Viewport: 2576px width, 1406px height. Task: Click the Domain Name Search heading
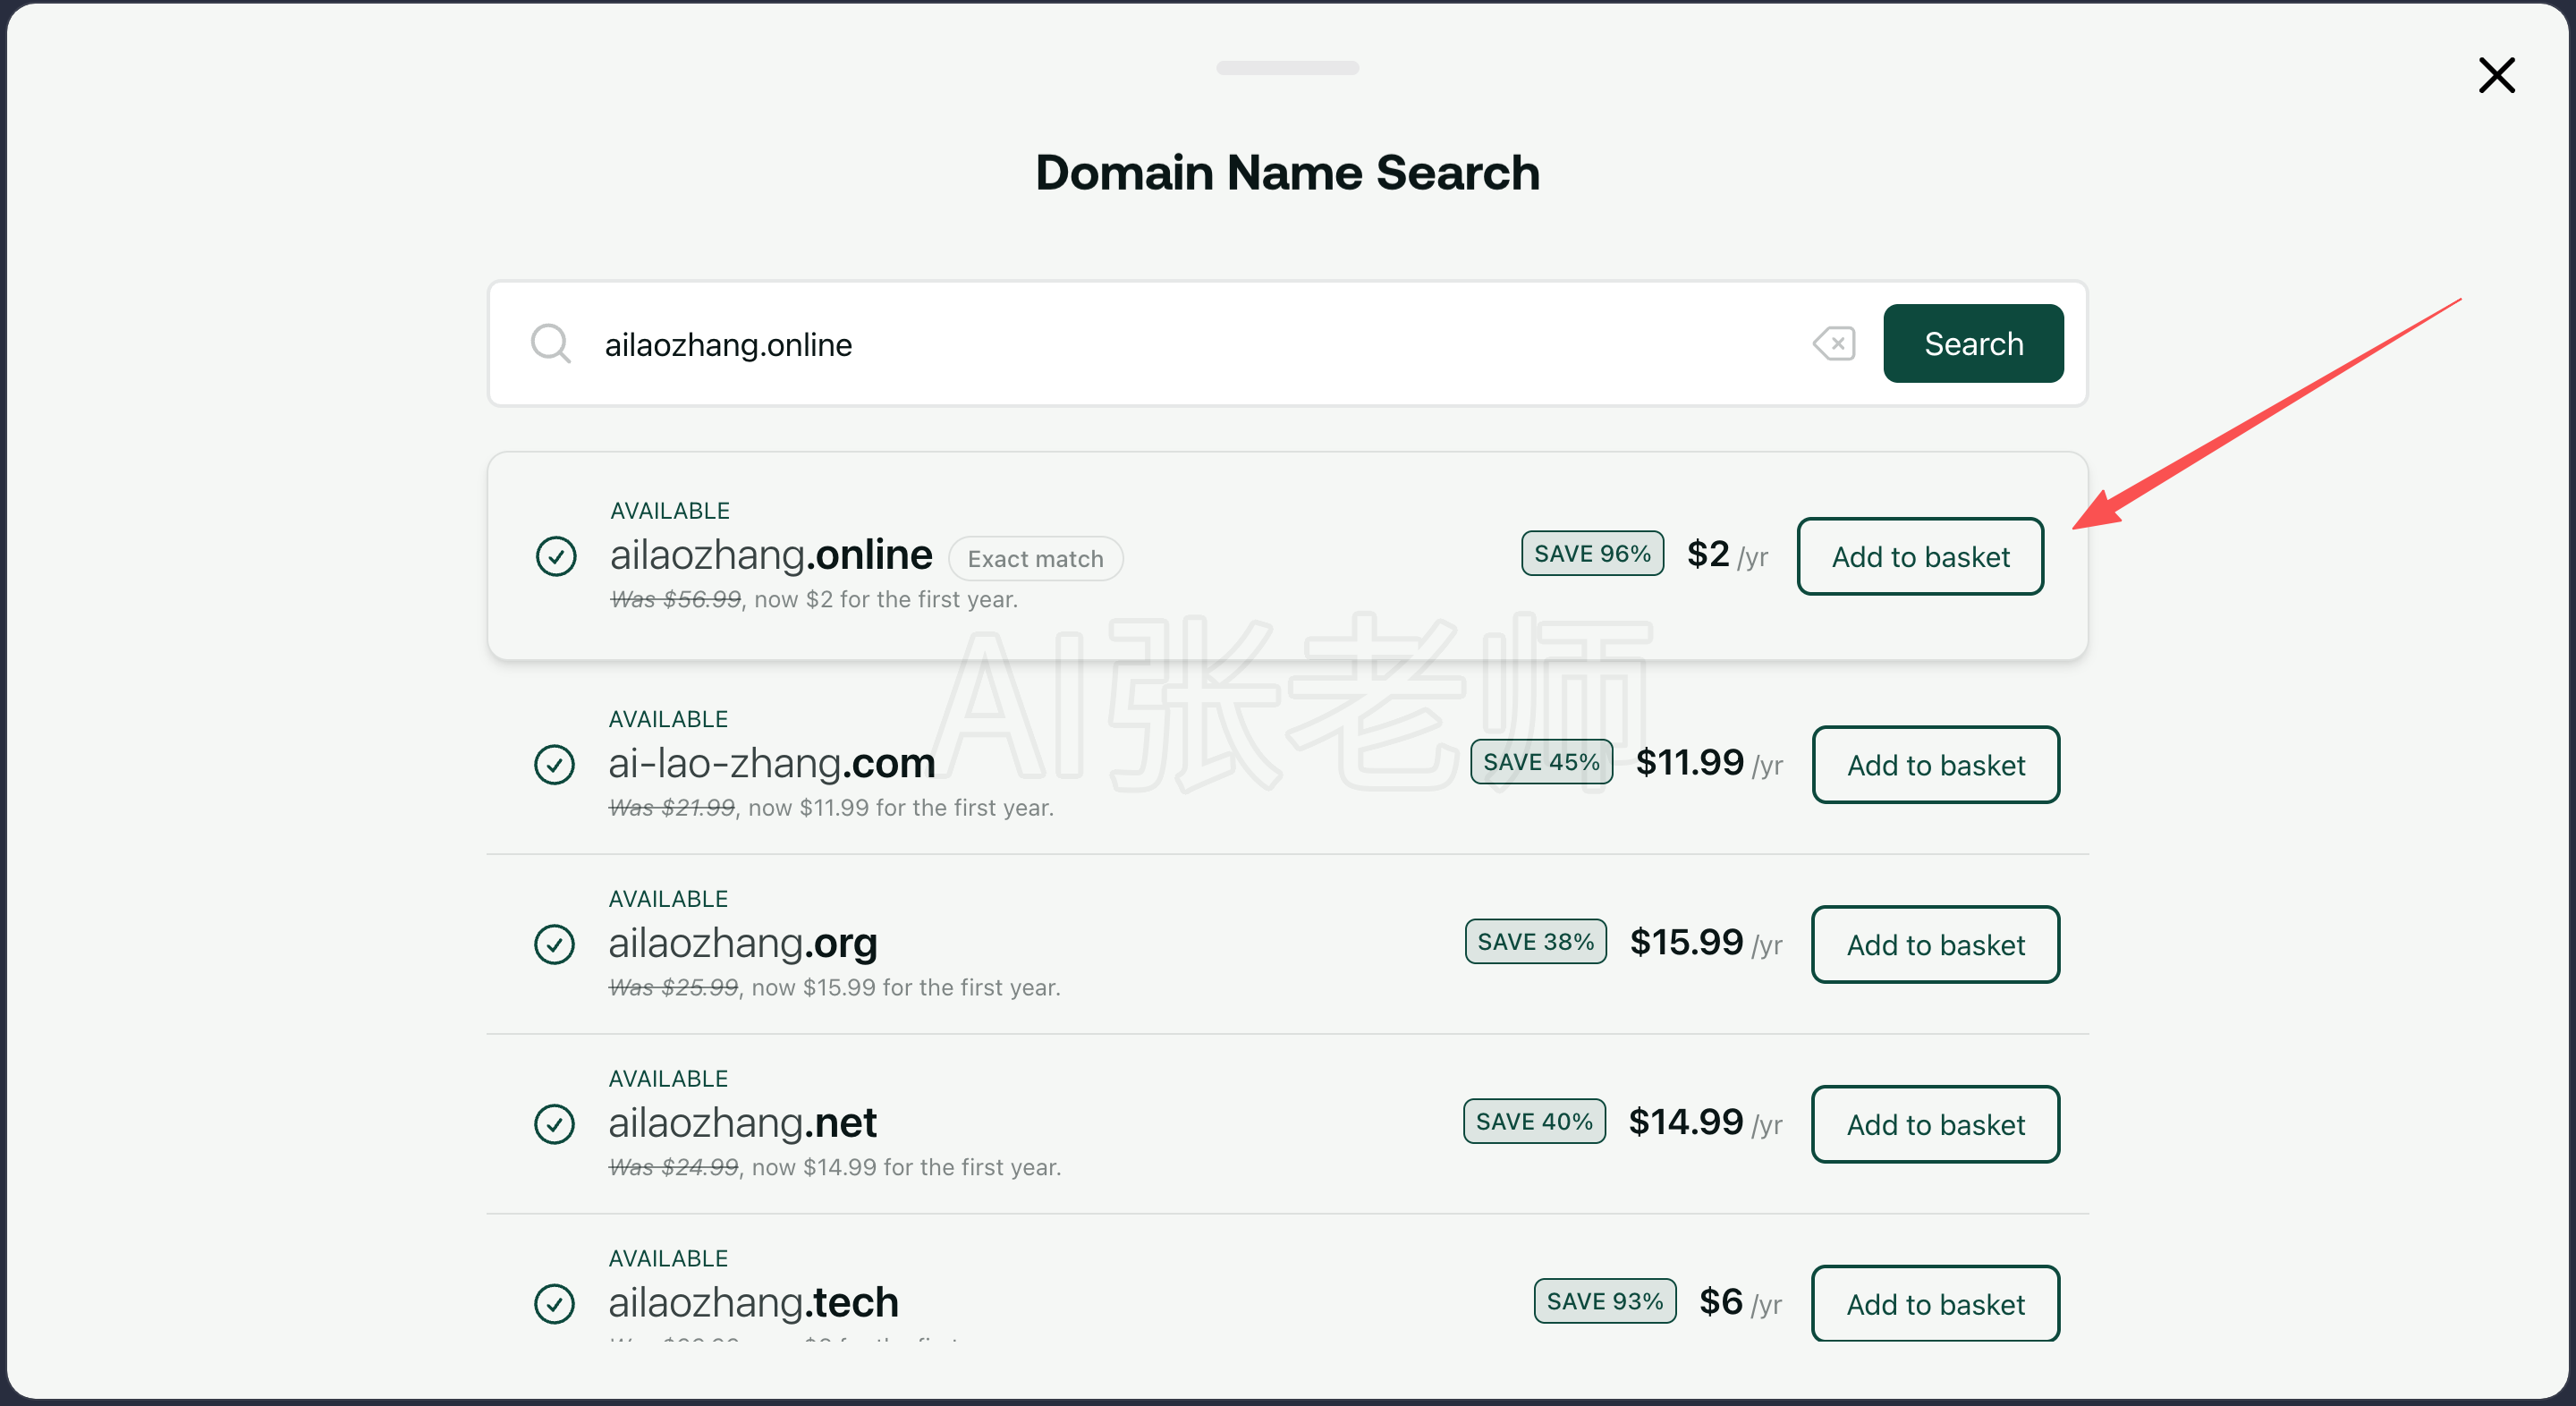pos(1287,172)
